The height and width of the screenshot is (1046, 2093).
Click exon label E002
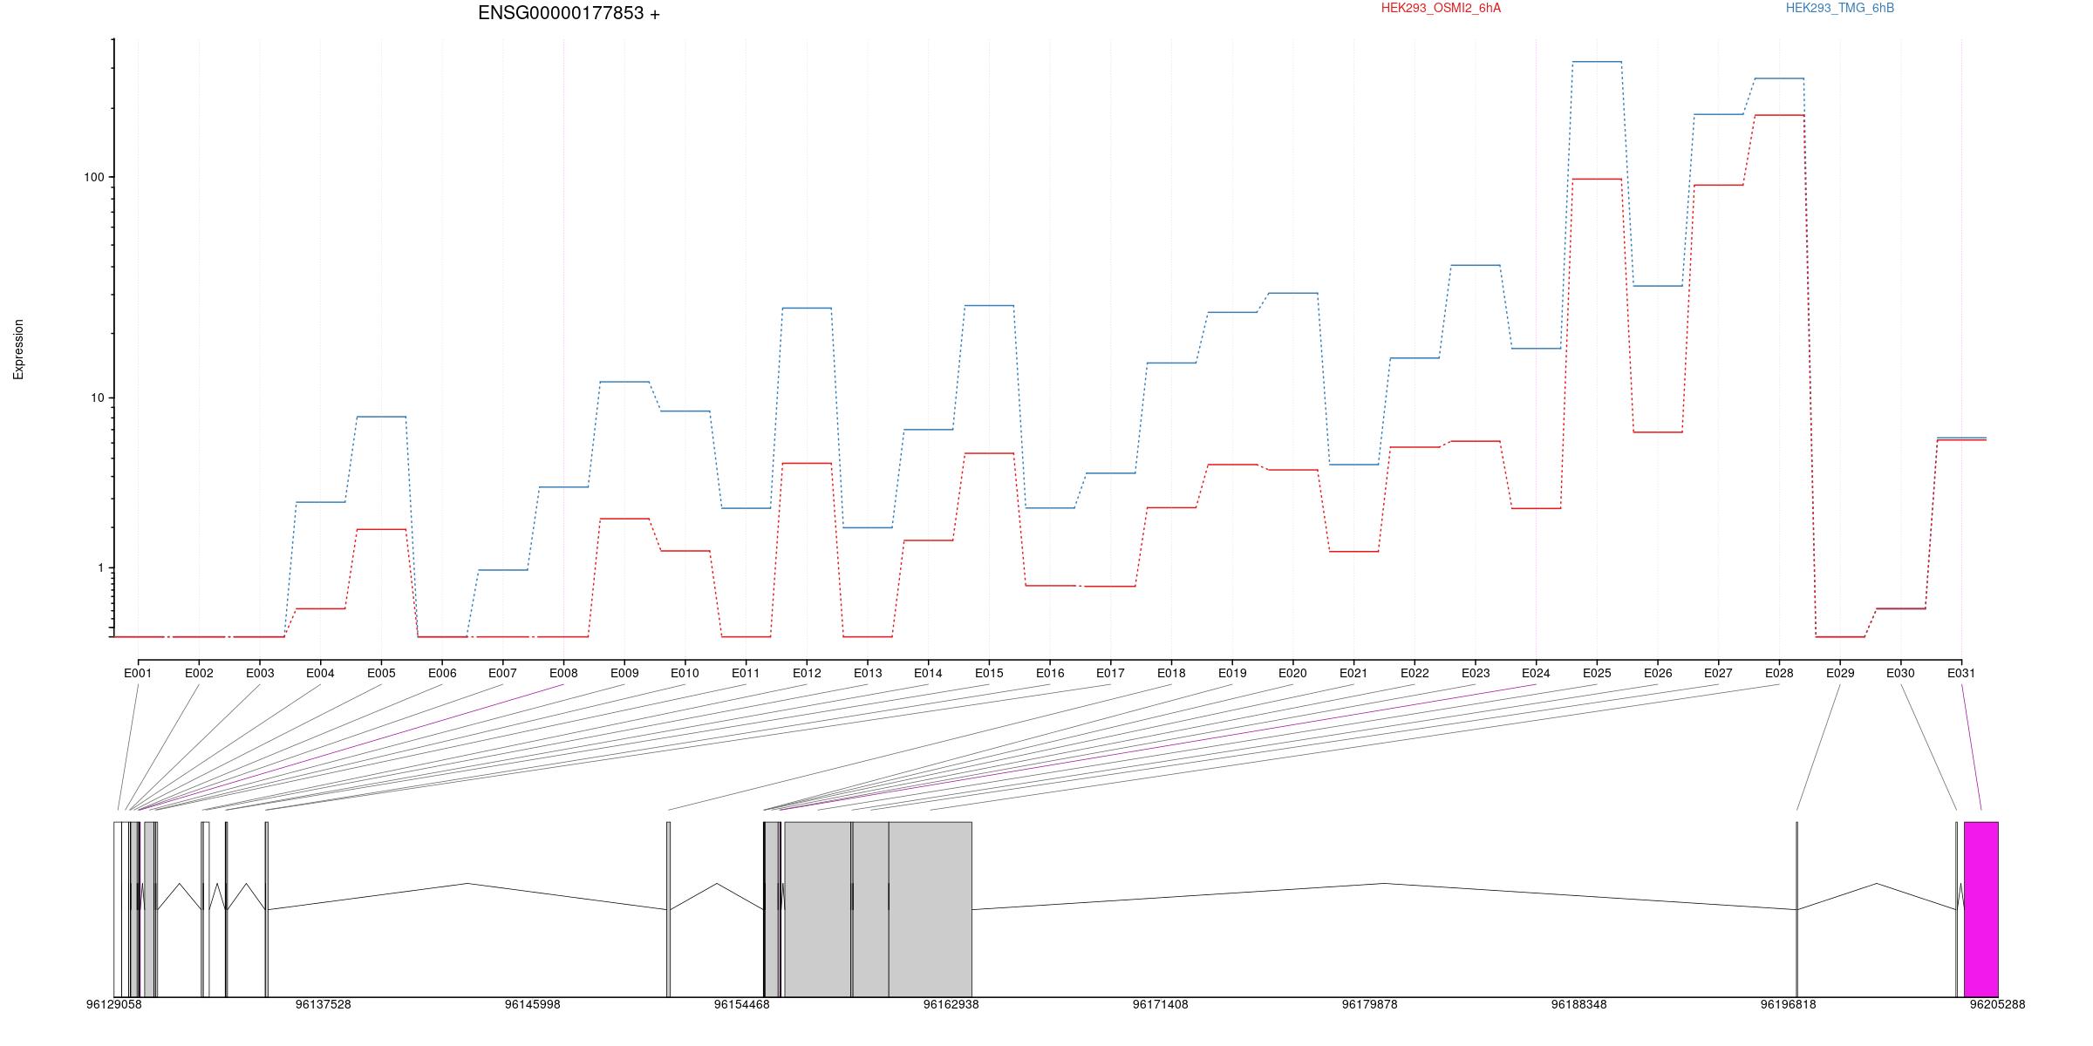tap(199, 673)
